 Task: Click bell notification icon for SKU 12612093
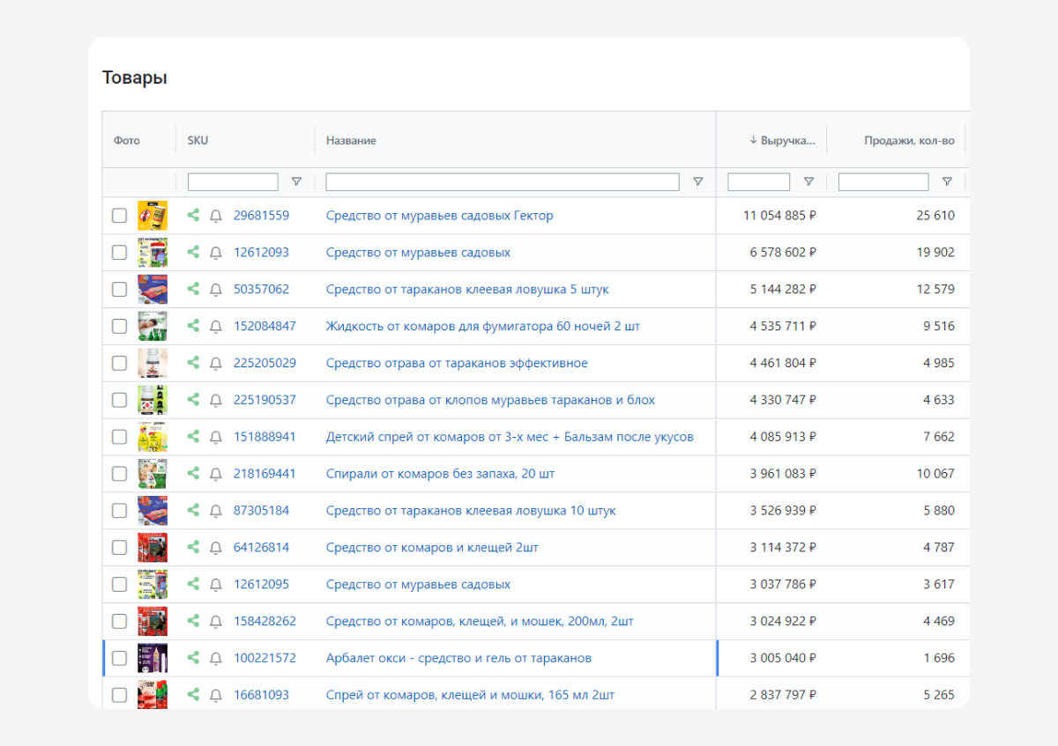point(215,253)
